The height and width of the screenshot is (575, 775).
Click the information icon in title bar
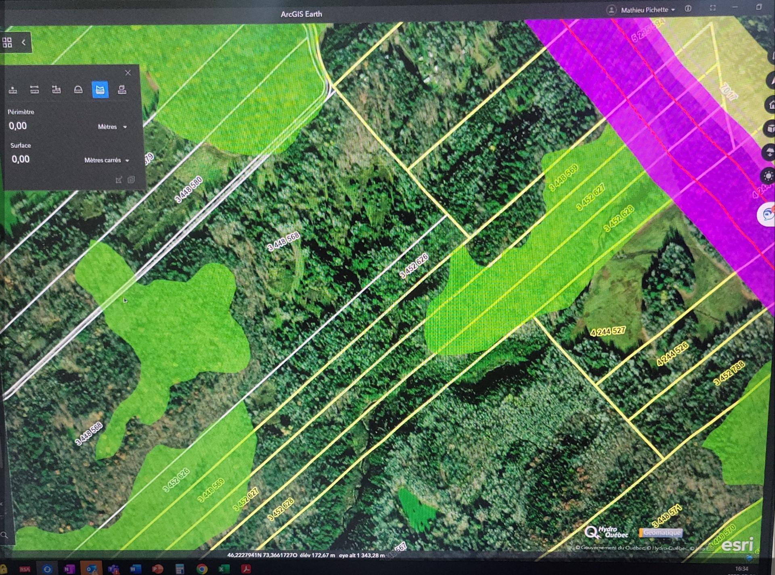click(688, 8)
